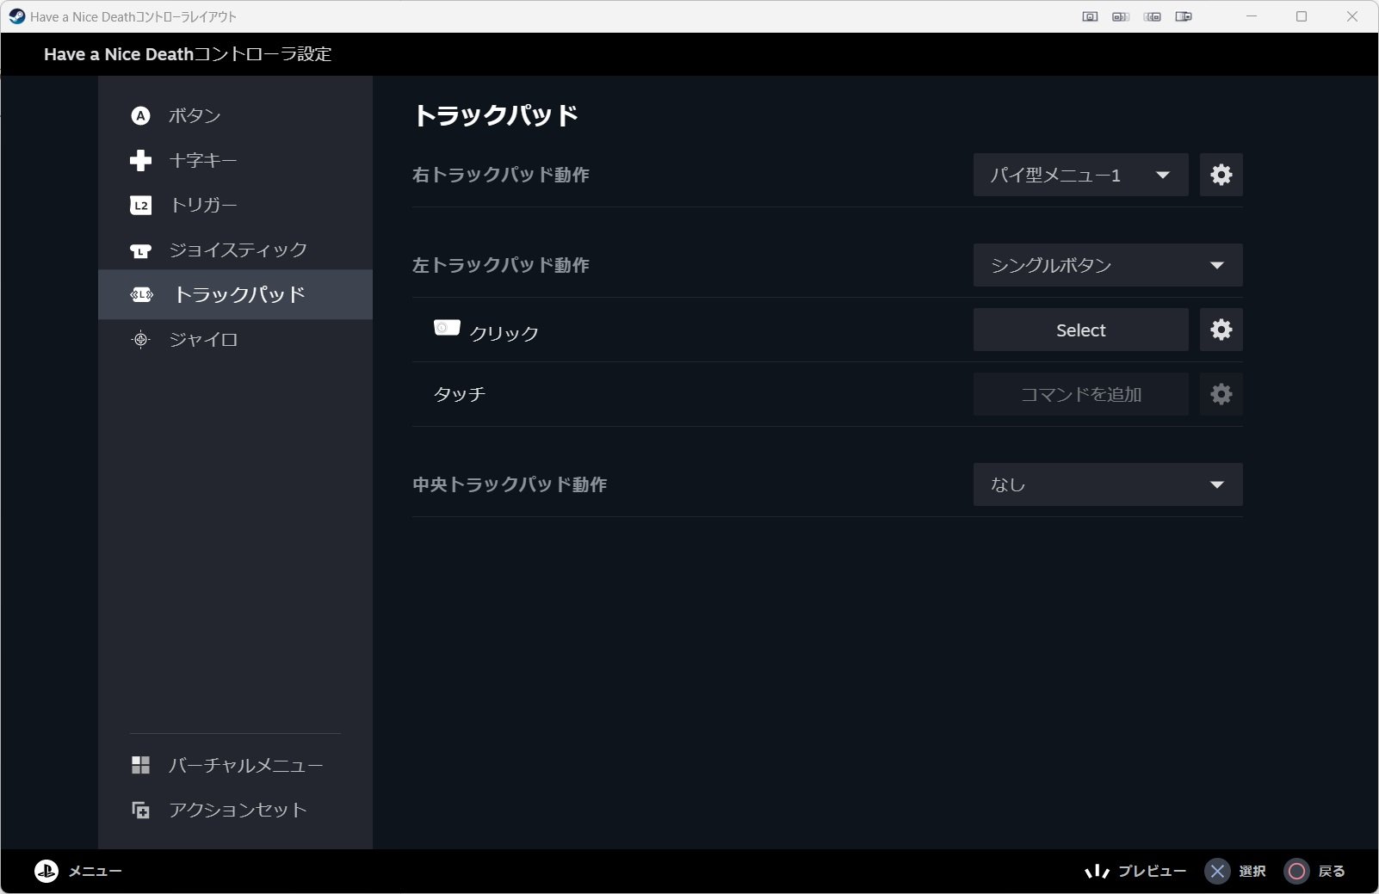Image resolution: width=1379 pixels, height=894 pixels.
Task: Click the 中央トラックパッド動作 label
Action: click(x=510, y=484)
